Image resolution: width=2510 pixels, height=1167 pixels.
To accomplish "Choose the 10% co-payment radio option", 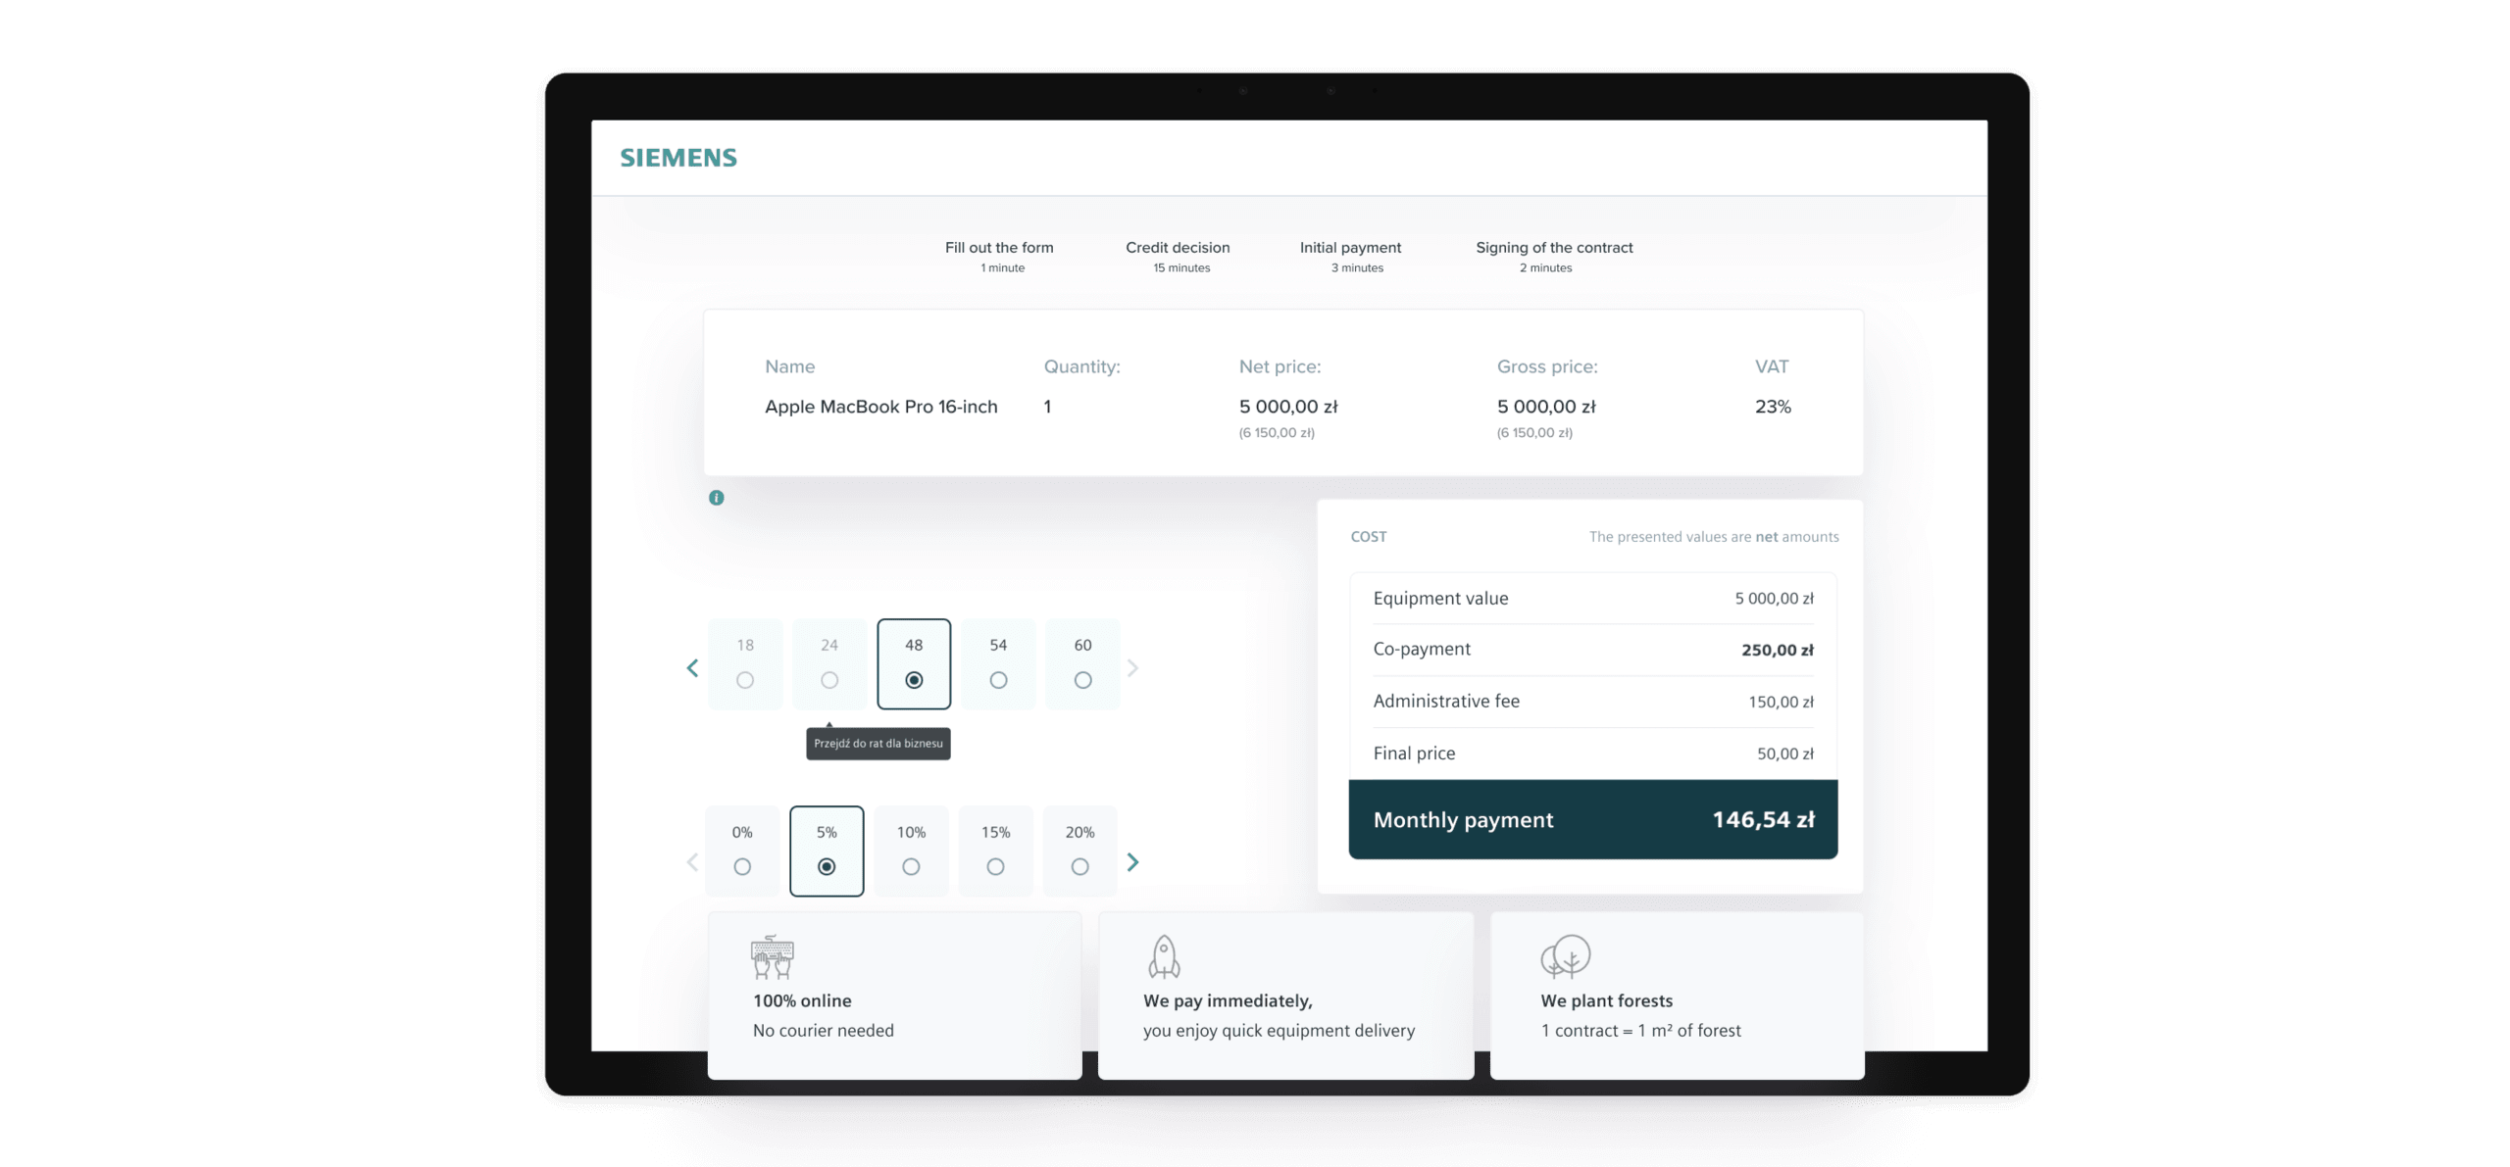I will pos(911,866).
